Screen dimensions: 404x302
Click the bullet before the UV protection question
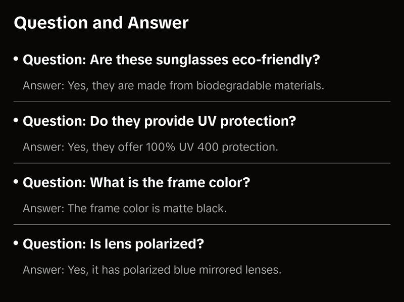tap(16, 121)
